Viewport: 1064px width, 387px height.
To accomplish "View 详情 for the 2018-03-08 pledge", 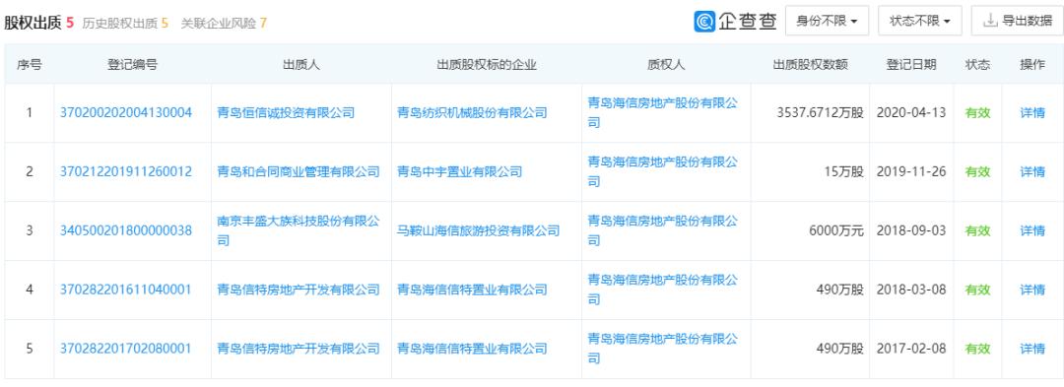I will click(1032, 290).
